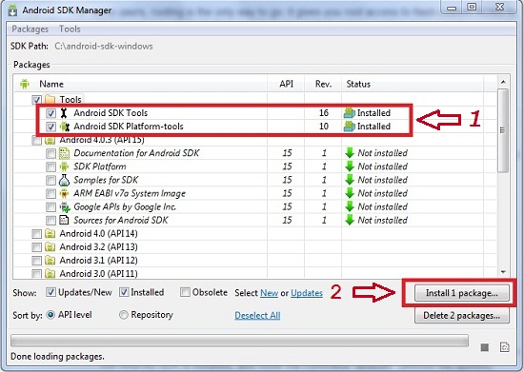Screen dimensions: 524x372
Task: Open the Tools menu
Action: tap(70, 29)
